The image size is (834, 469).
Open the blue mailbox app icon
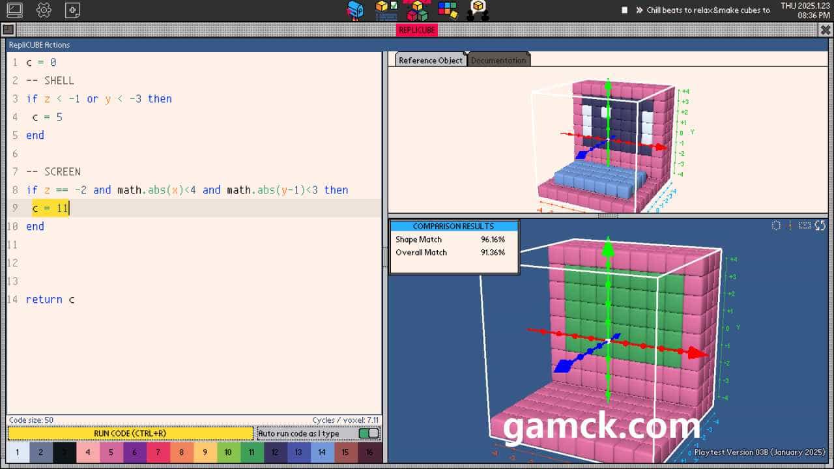point(355,10)
